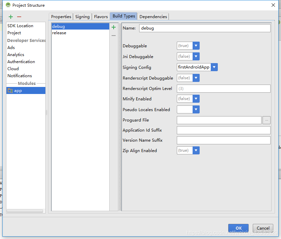
Task: Open the Analytics developer service
Action: coord(26,55)
